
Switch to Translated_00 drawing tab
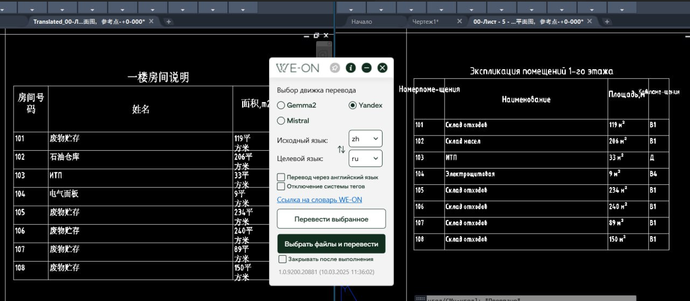coord(89,22)
